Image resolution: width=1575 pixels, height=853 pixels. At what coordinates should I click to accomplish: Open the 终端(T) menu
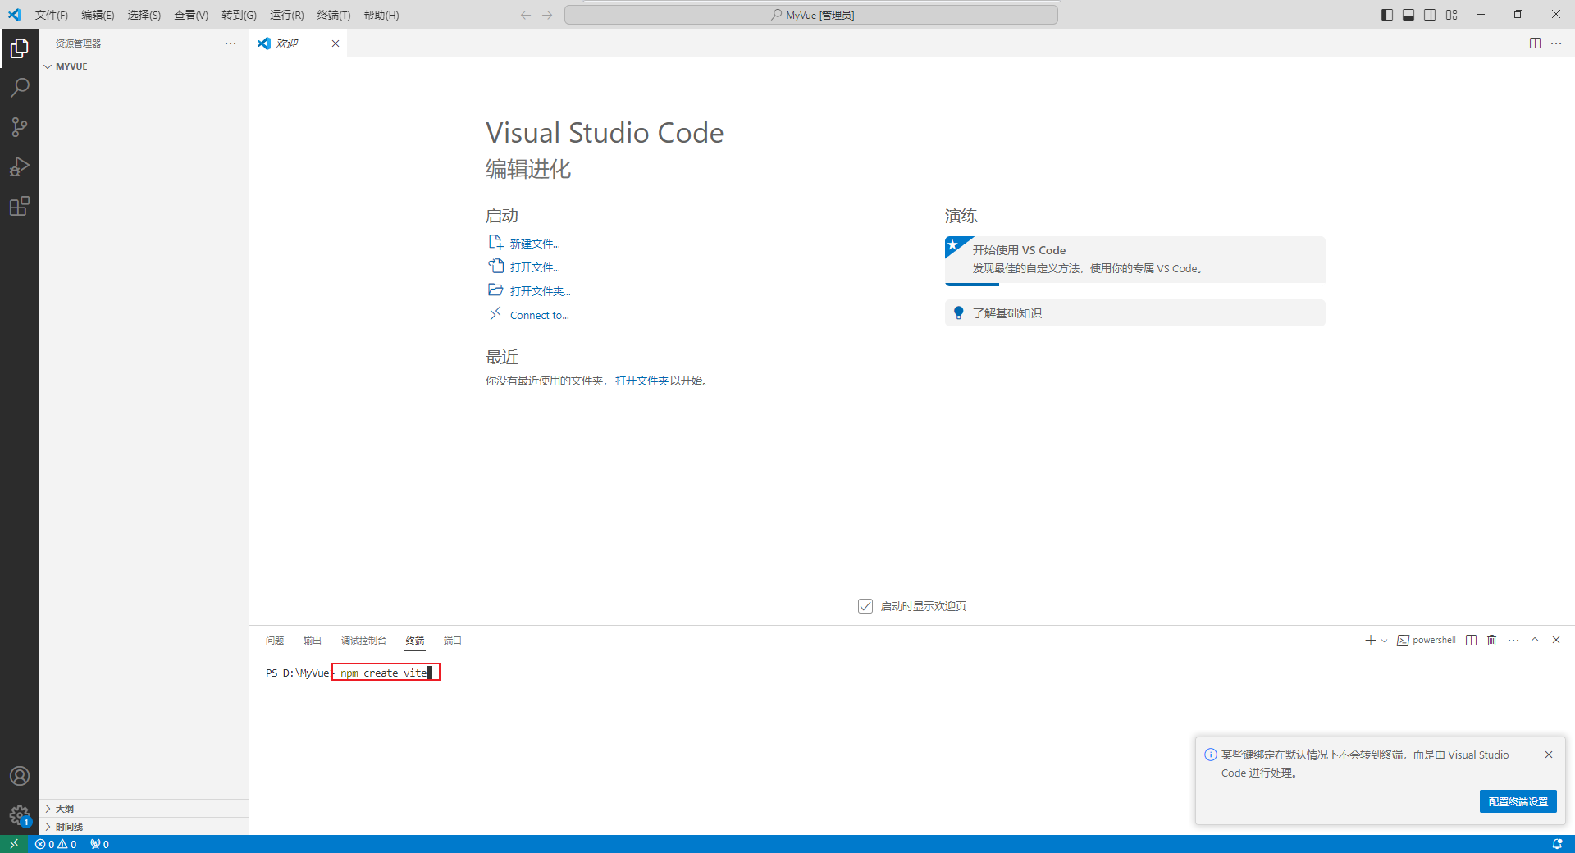pos(333,14)
